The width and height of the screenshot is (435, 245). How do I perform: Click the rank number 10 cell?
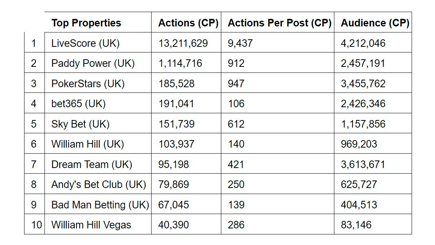click(x=36, y=225)
